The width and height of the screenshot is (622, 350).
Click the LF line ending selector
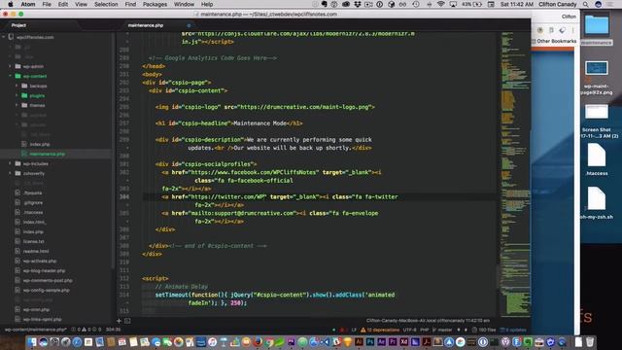[x=354, y=330]
